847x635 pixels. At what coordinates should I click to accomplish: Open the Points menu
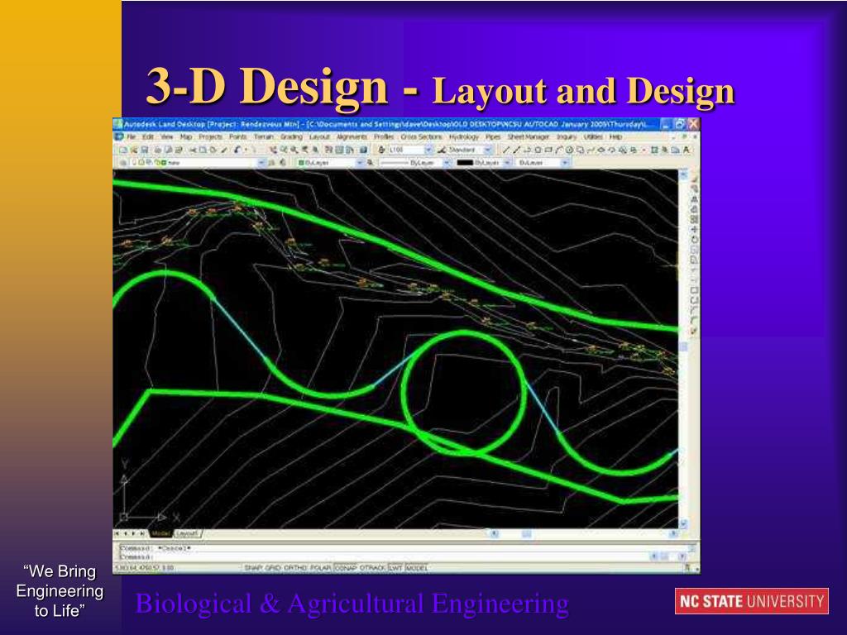[237, 137]
